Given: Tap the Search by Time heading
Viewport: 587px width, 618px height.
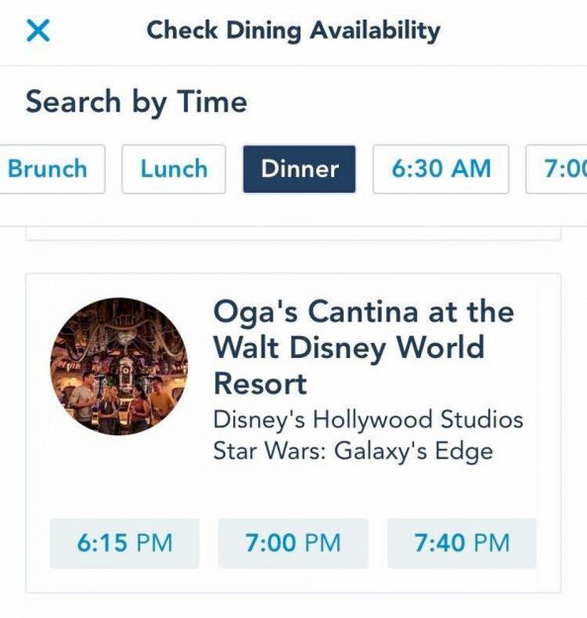Looking at the screenshot, I should [136, 102].
